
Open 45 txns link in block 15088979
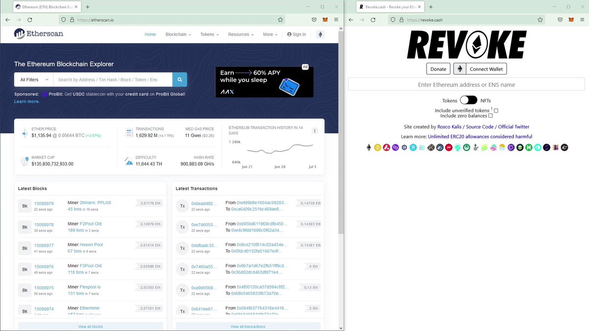point(75,209)
